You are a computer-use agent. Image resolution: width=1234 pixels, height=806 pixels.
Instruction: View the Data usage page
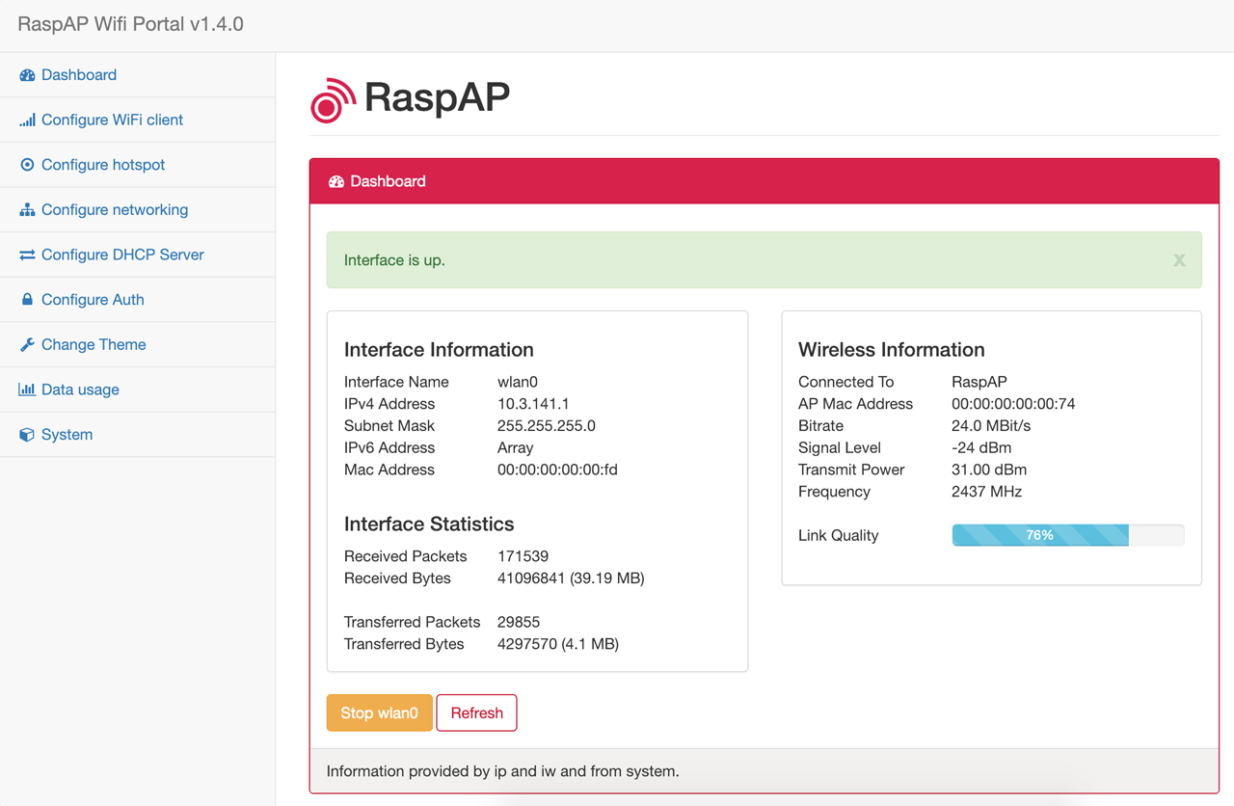tap(138, 390)
